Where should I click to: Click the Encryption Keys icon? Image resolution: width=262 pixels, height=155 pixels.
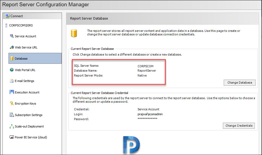pos(12,103)
